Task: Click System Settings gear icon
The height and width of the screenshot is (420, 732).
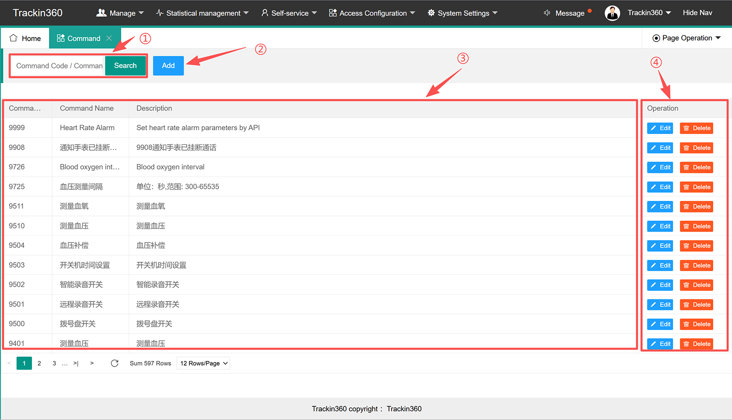Action: (431, 13)
